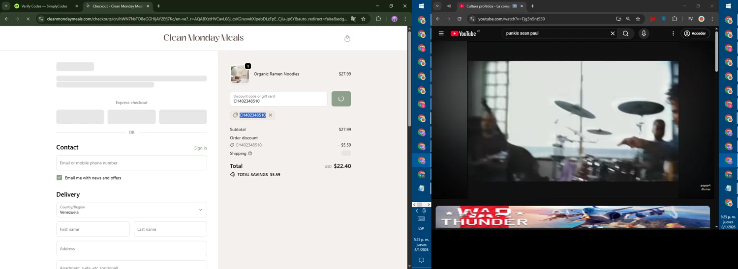Click the Clean Monday Meals logo
The image size is (738, 269).
pos(203,38)
